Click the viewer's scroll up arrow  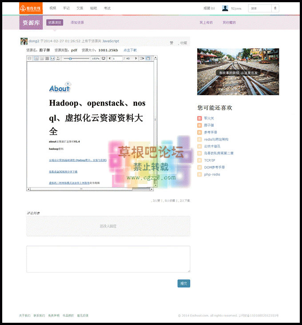pos(155,57)
